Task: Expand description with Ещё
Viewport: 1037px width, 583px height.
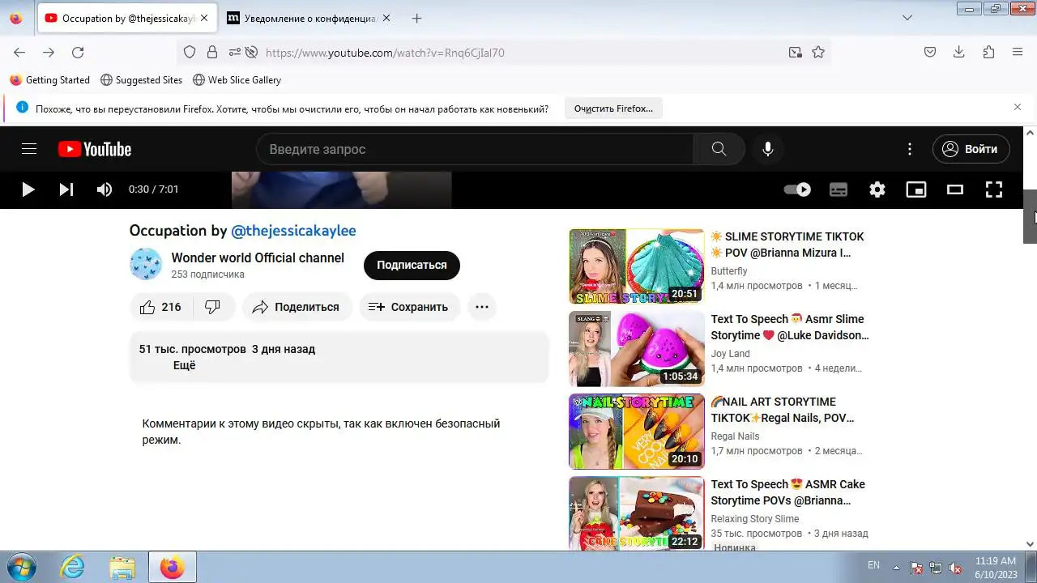Action: tap(185, 365)
